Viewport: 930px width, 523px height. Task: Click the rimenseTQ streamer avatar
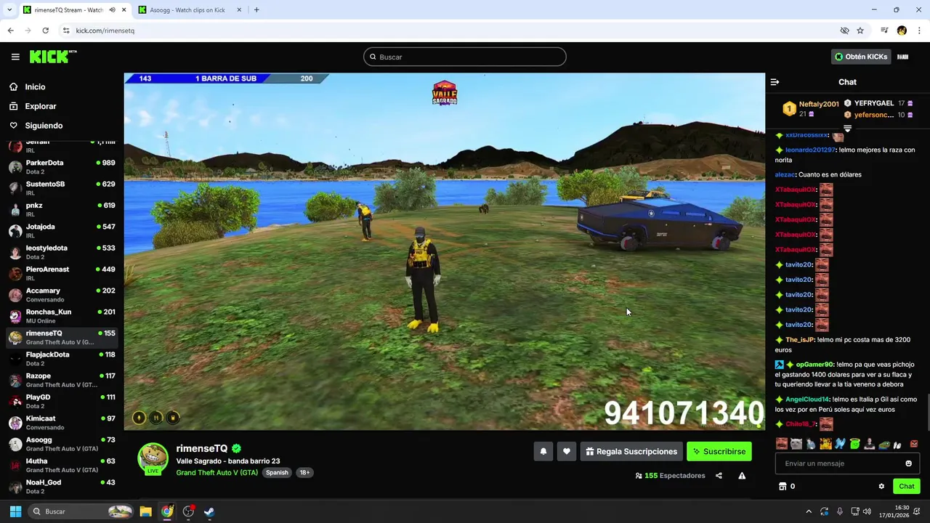click(x=153, y=458)
